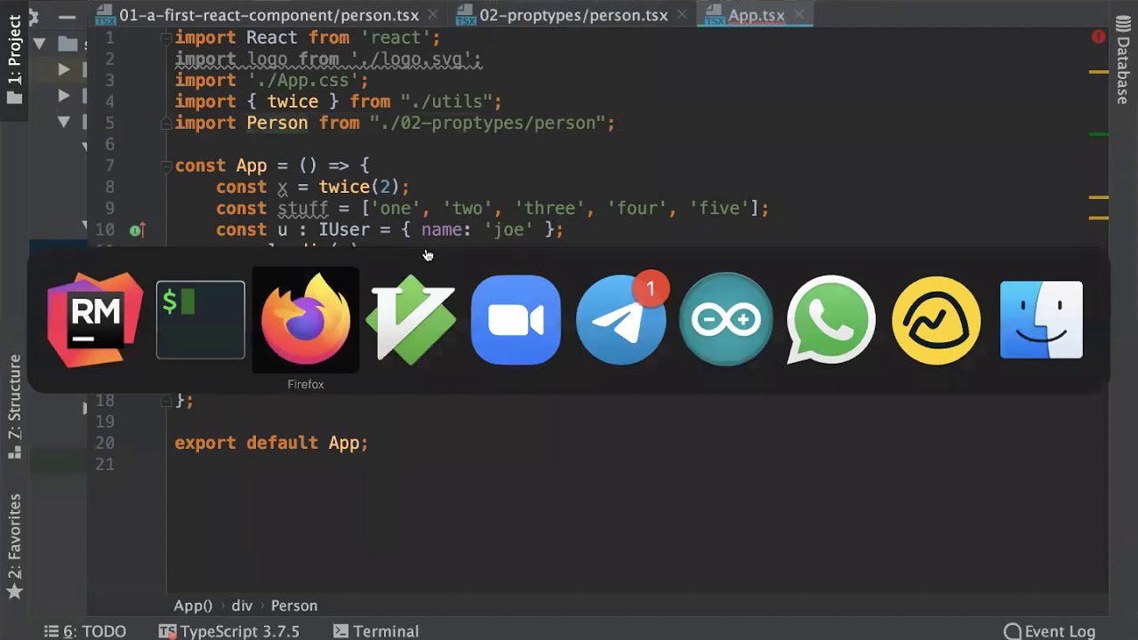Switch to 01-a-first-react-component/person.tsx tab

click(x=269, y=15)
